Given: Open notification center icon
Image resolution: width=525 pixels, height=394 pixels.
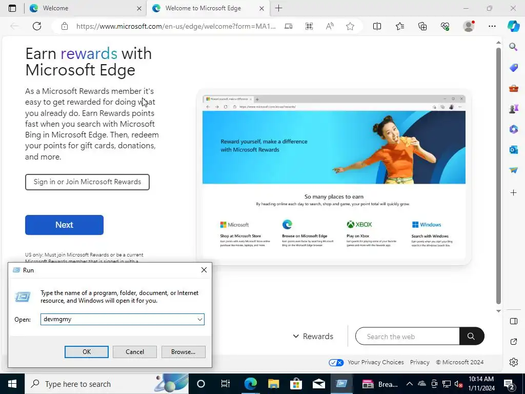Looking at the screenshot, I should pos(510,384).
